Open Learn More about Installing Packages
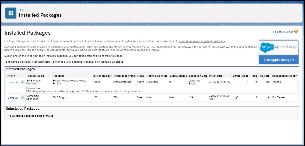The image size is (305, 146). tap(202, 41)
